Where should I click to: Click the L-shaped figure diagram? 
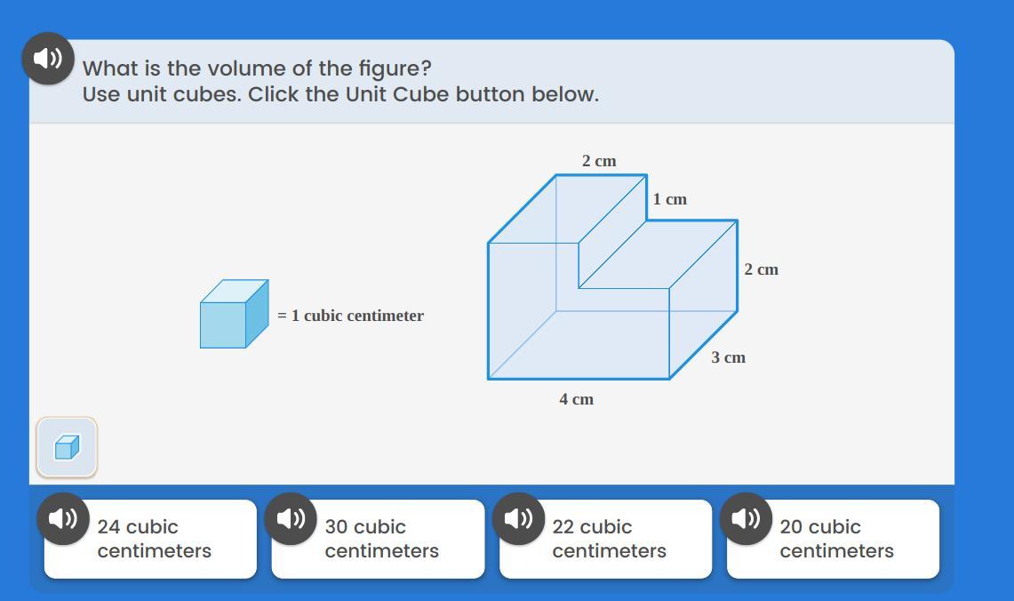(612, 276)
